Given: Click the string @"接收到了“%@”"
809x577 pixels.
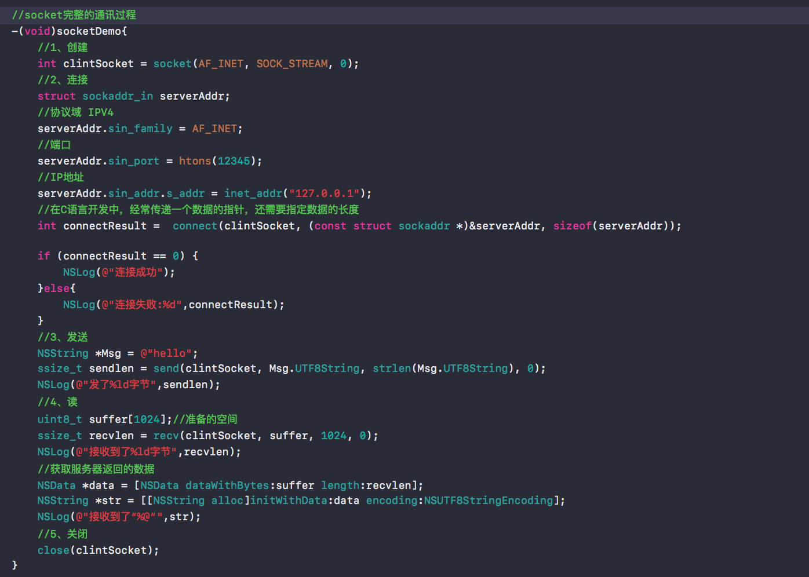Looking at the screenshot, I should [119, 517].
